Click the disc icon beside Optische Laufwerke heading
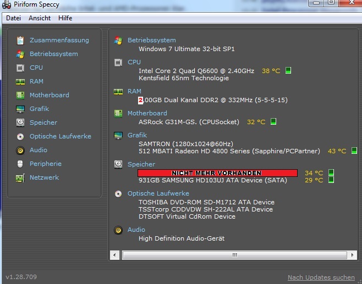 (118, 194)
